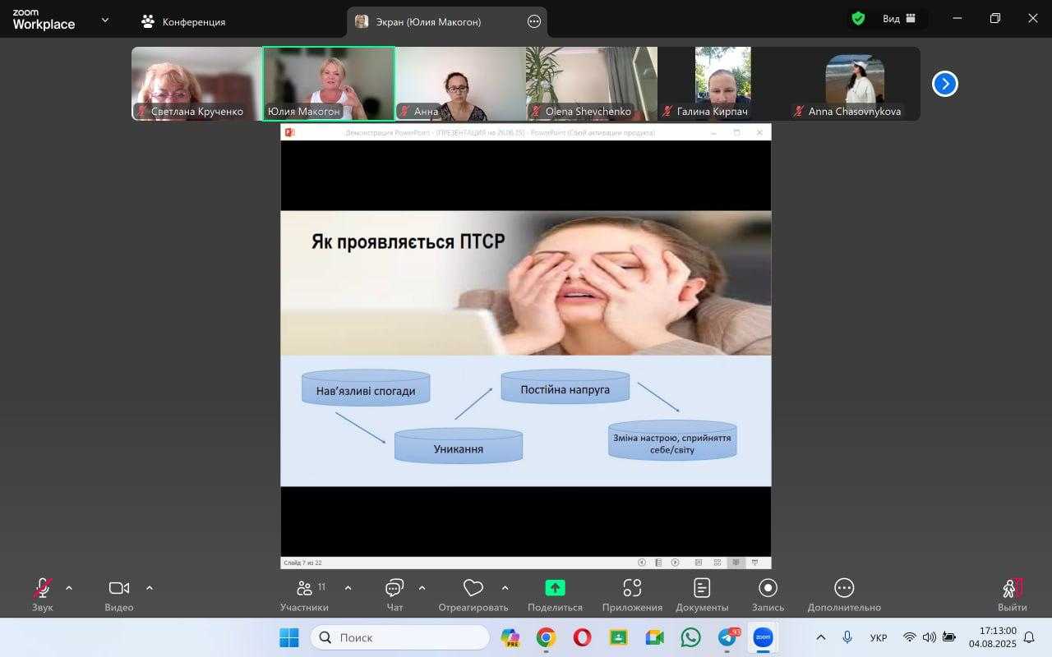1052x657 pixels.
Task: Open the View layout button
Action: (x=899, y=19)
